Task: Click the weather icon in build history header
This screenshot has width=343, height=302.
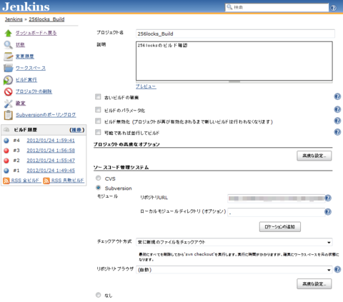Action: click(x=6, y=130)
